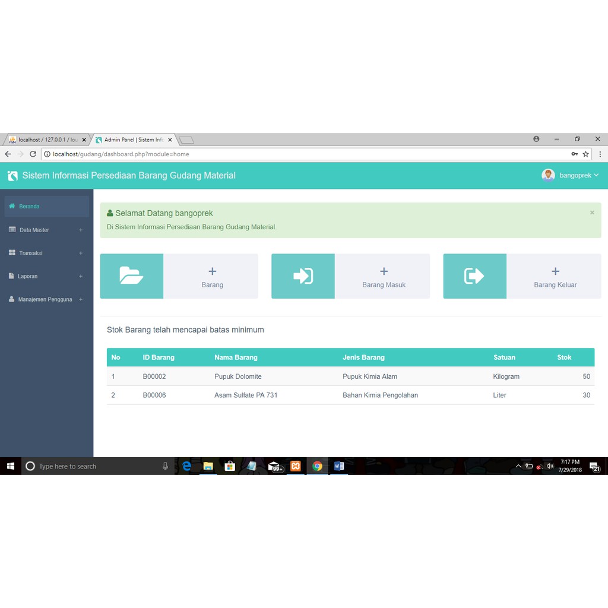The height and width of the screenshot is (608, 608).
Task: Click the open folder Barang icon
Action: 131,276
